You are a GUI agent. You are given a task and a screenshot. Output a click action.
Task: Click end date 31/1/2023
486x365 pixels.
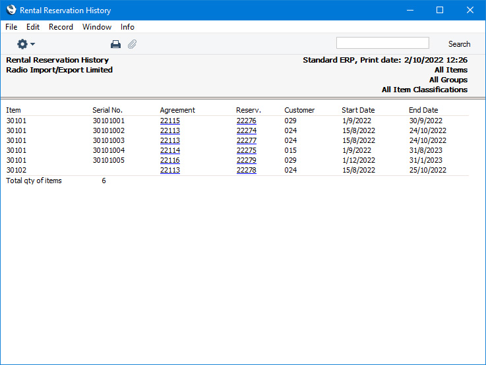click(x=425, y=160)
